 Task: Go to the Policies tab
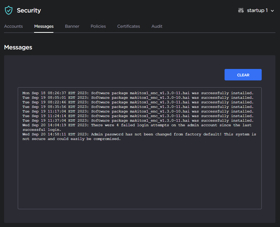pyautogui.click(x=98, y=26)
